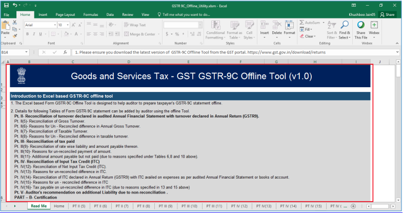
Task: Click the vertical scrollbar down arrow
Action: tap(398, 200)
